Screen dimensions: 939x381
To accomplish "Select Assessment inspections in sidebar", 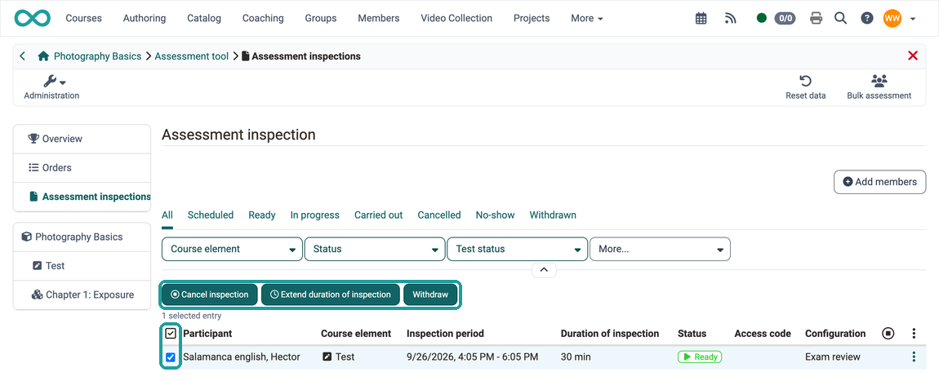I will [x=82, y=196].
